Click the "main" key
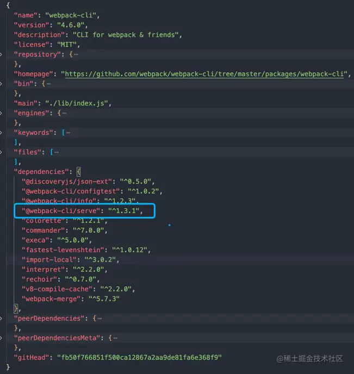This screenshot has width=354, height=374. [x=26, y=103]
